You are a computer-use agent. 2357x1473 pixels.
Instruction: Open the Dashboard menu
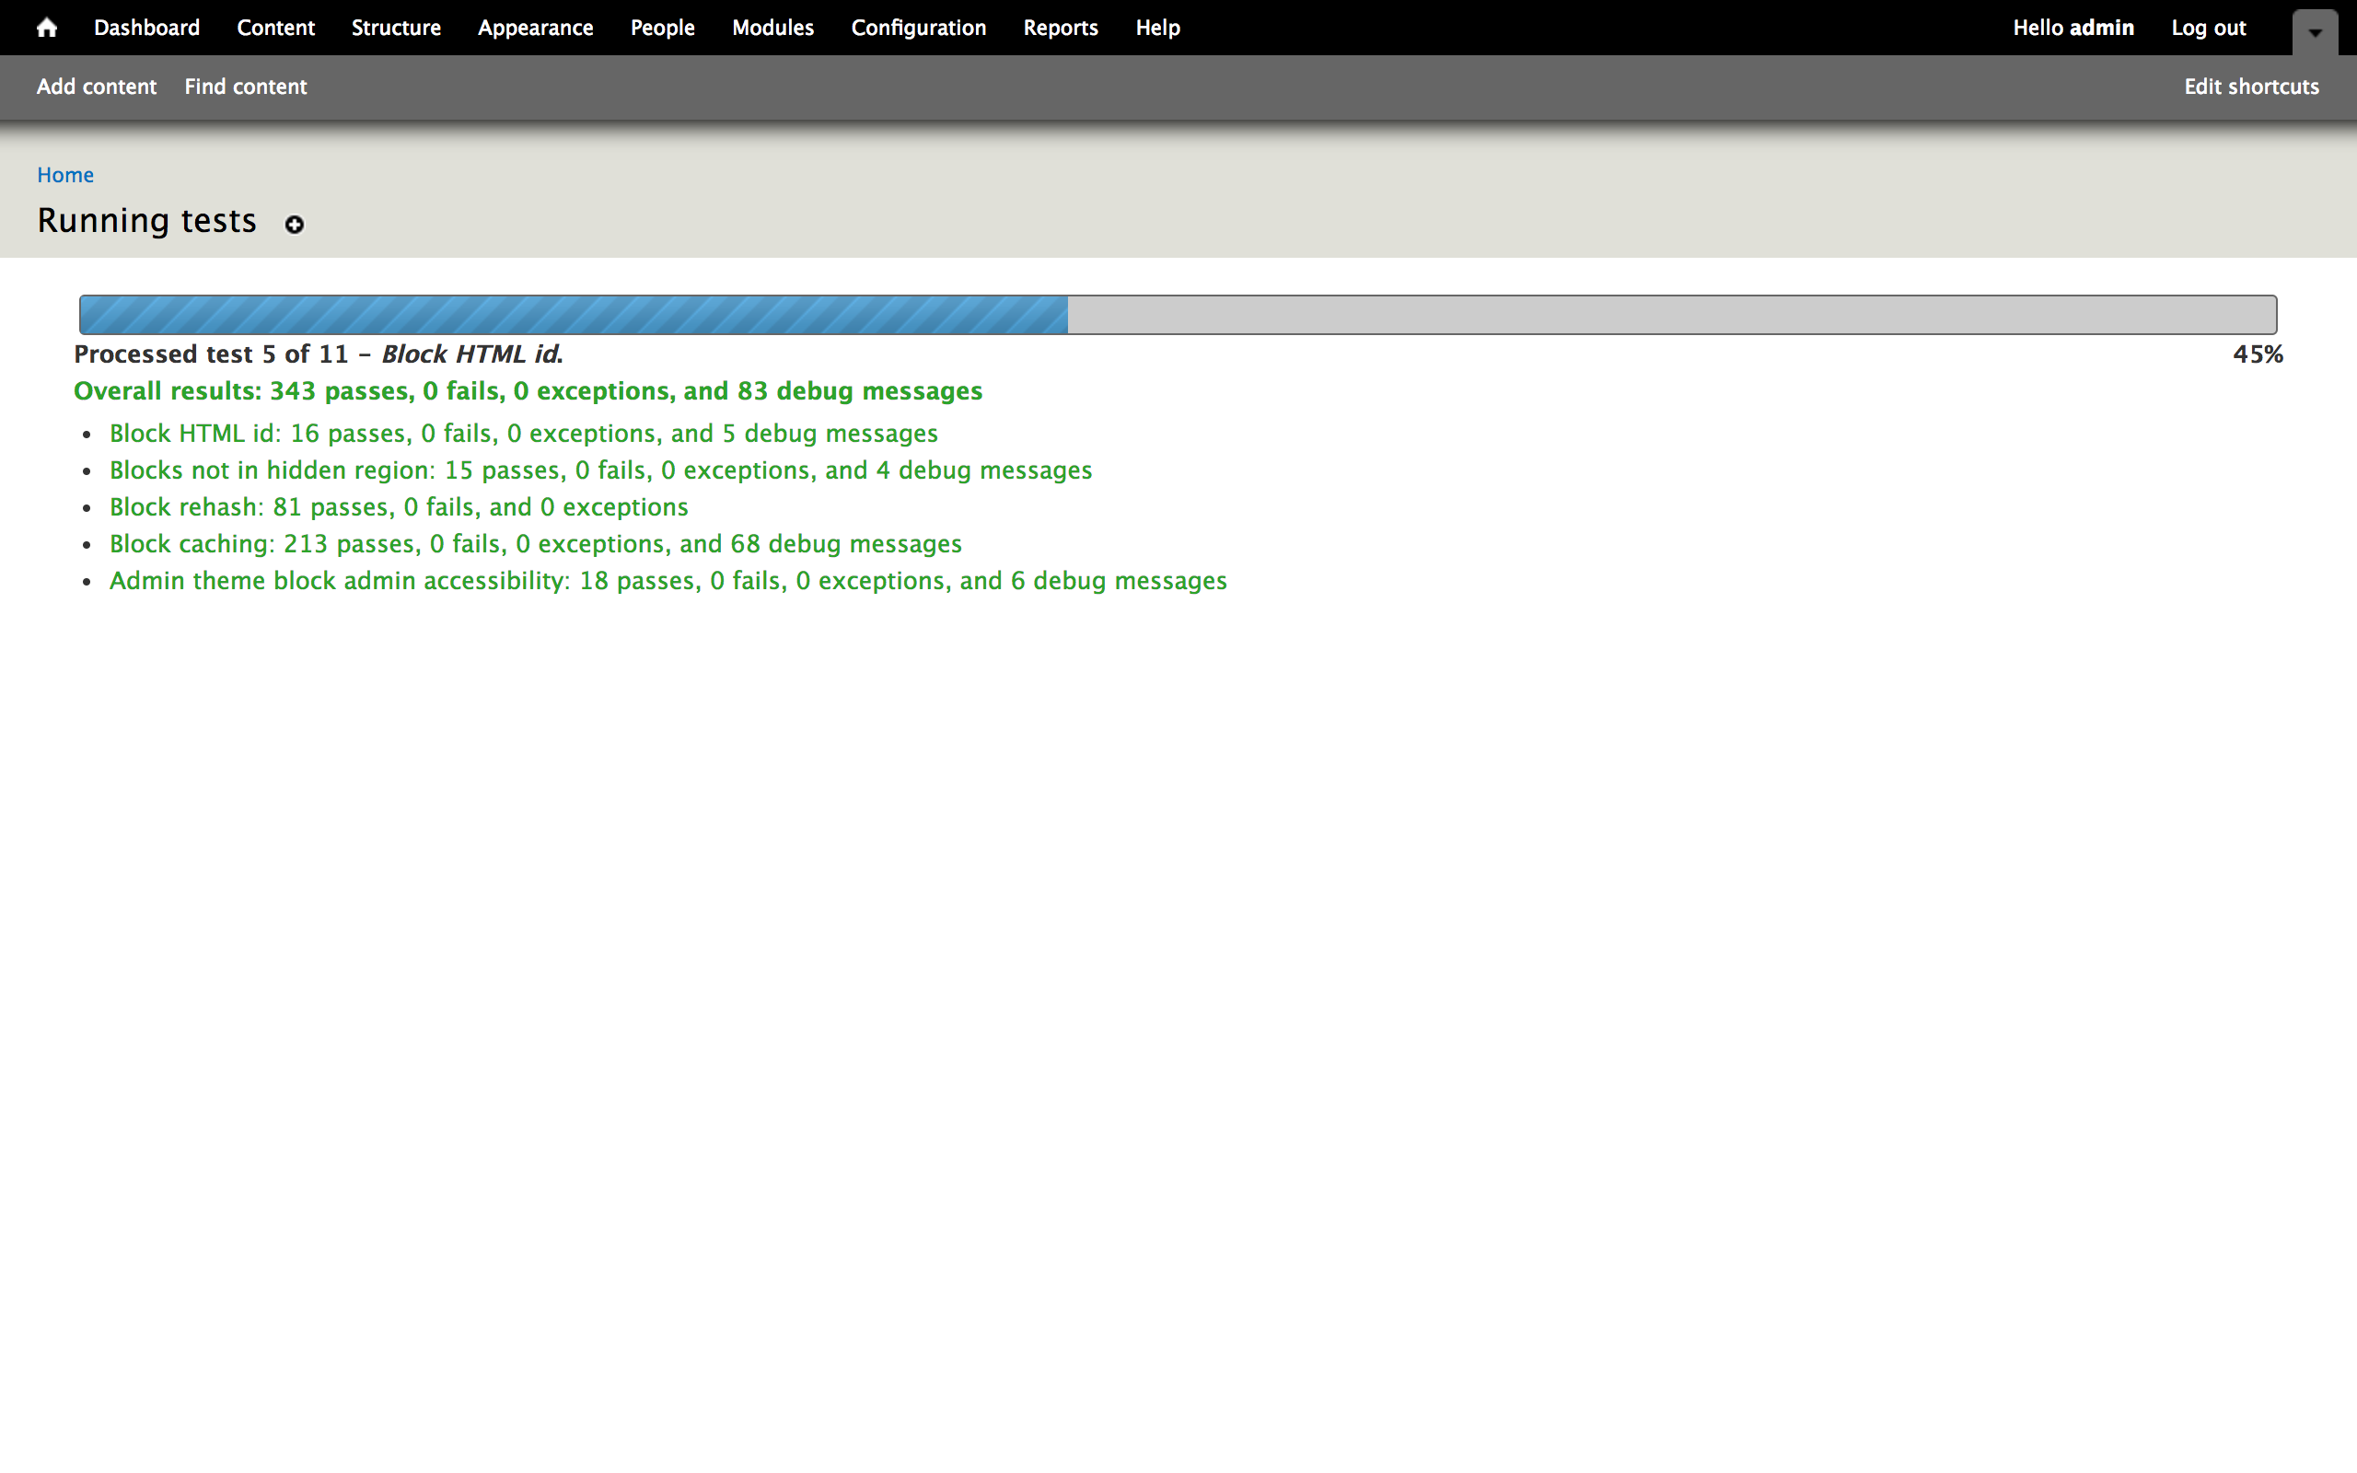146,28
